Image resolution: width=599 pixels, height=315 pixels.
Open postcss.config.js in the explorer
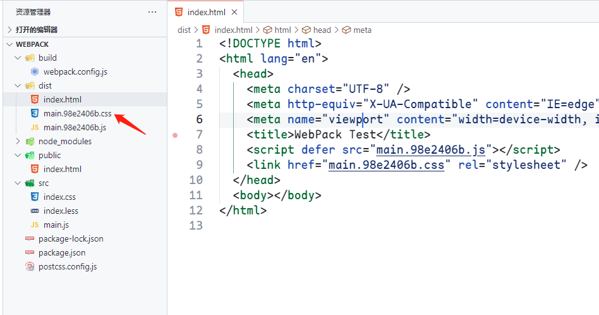tap(68, 266)
